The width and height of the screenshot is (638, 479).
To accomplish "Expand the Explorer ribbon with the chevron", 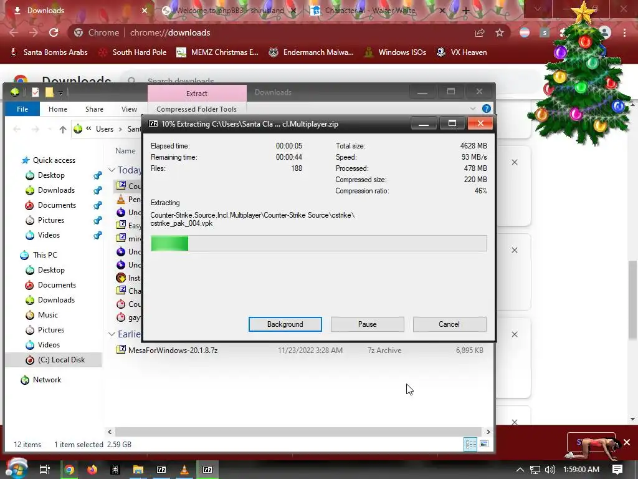I will [x=472, y=109].
